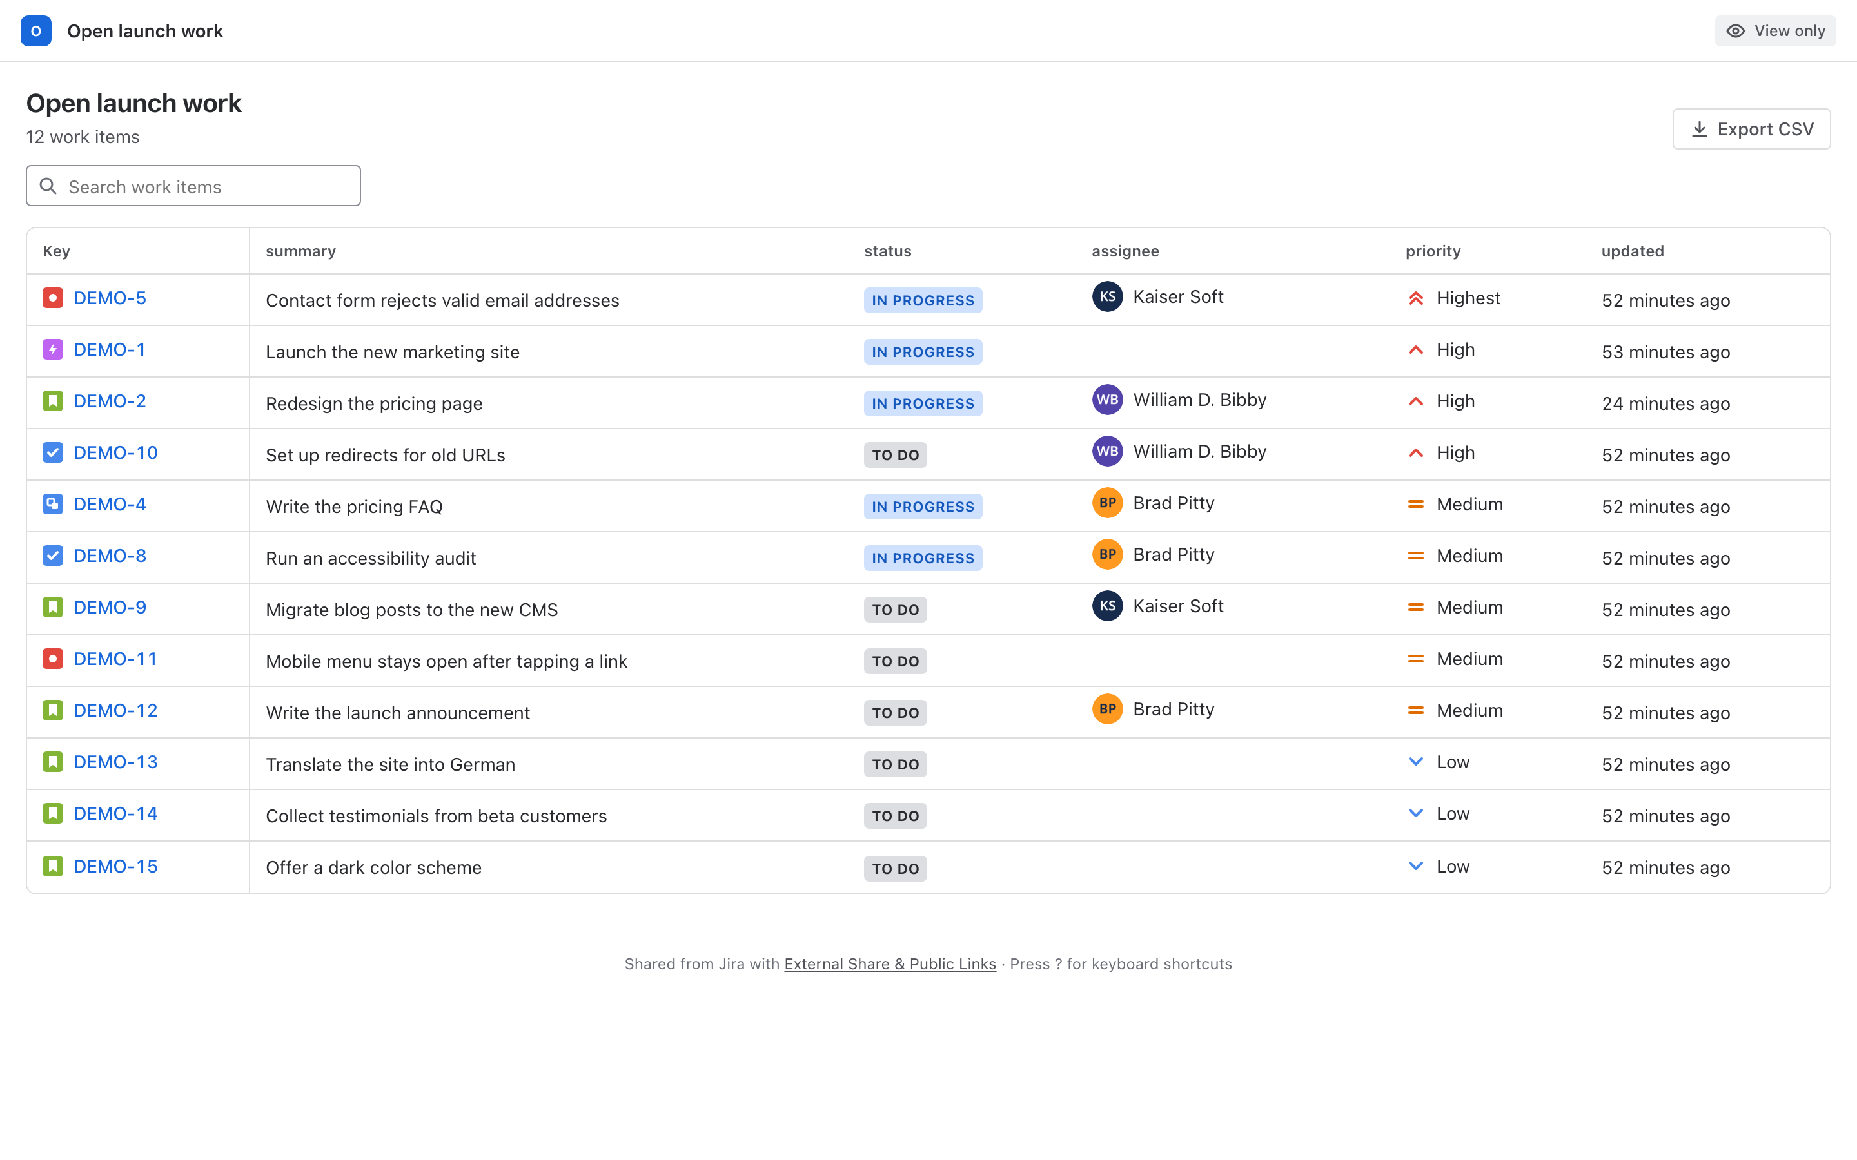Click the Medium priority icon for DEMO-9
The height and width of the screenshot is (1160, 1857).
click(1416, 607)
